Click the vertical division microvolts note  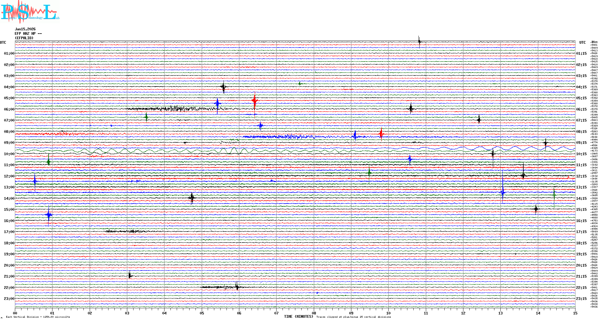pyautogui.click(x=38, y=317)
